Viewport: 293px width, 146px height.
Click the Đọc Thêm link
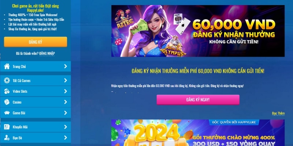(278, 114)
